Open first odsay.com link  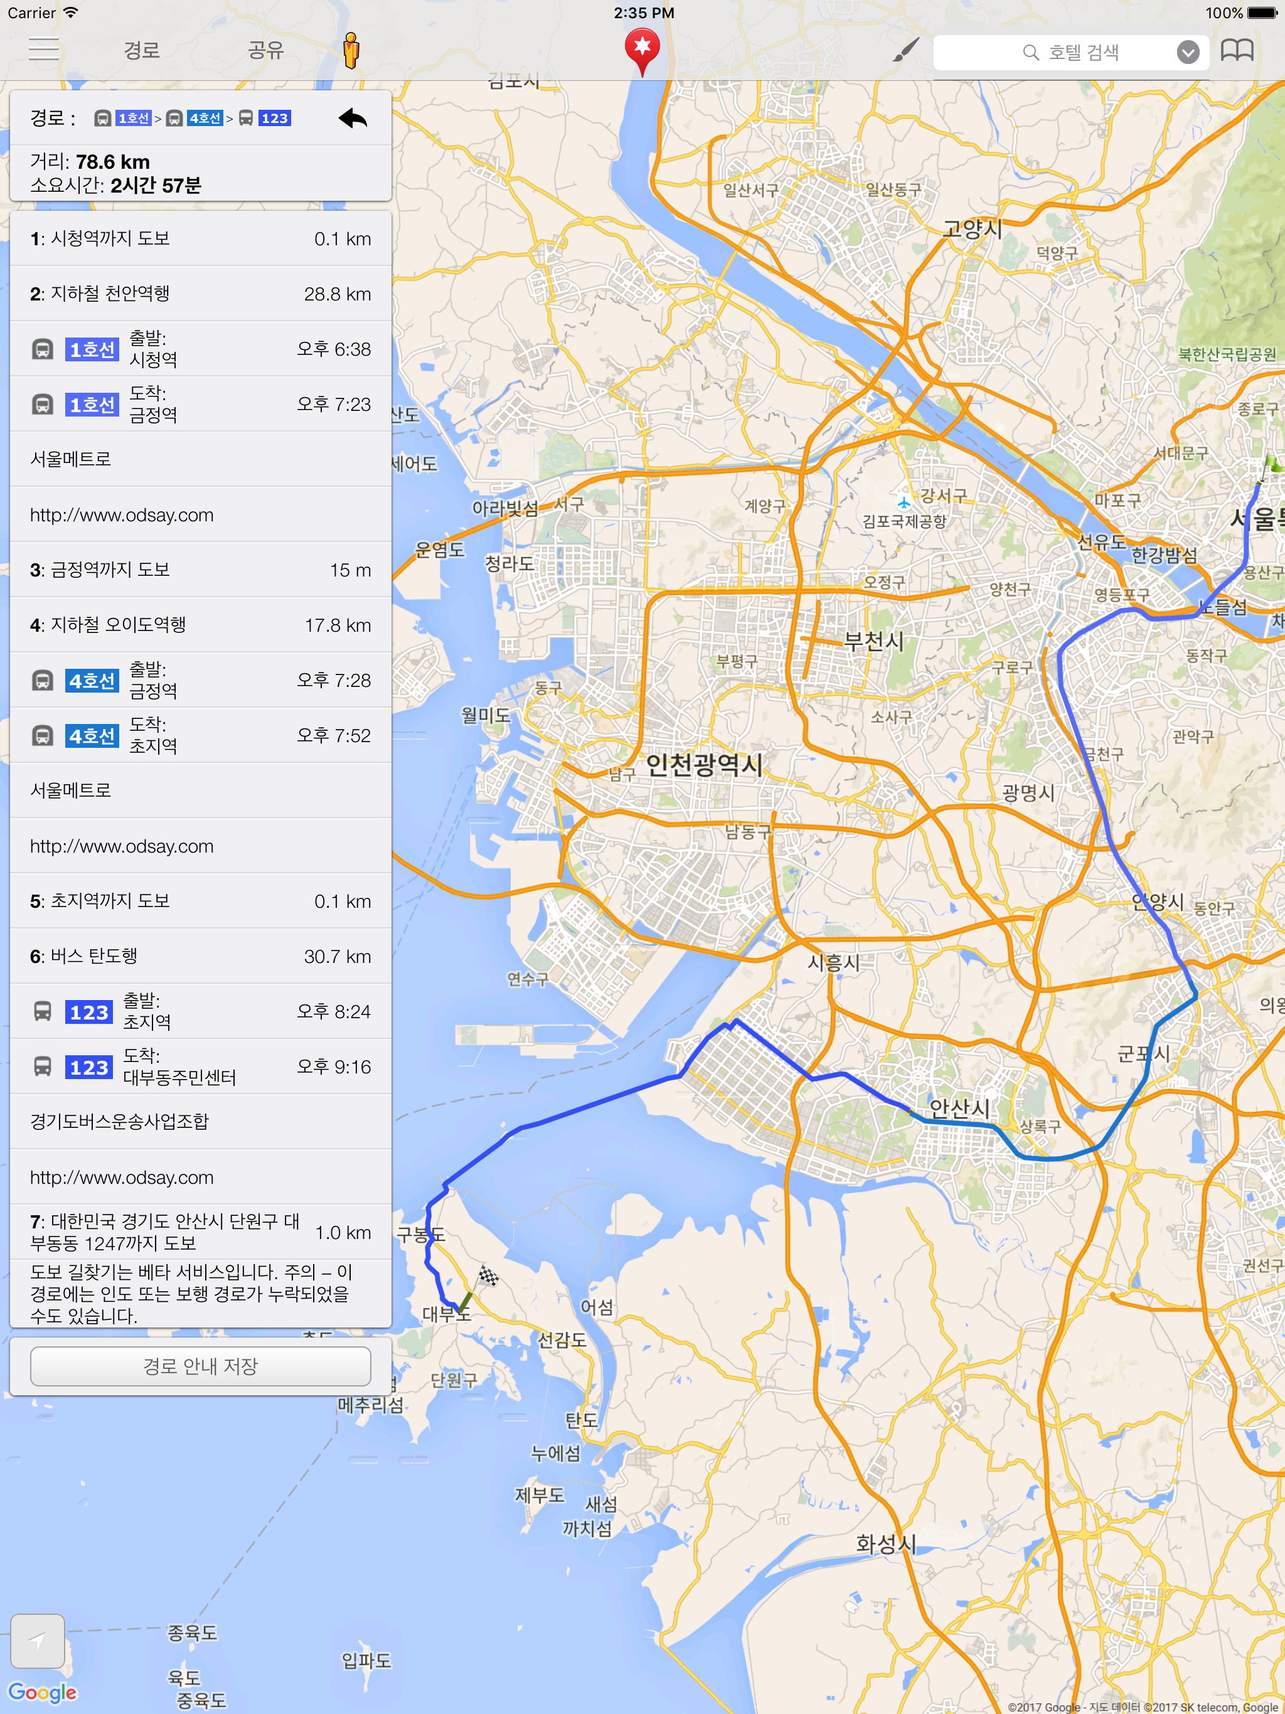click(x=122, y=514)
